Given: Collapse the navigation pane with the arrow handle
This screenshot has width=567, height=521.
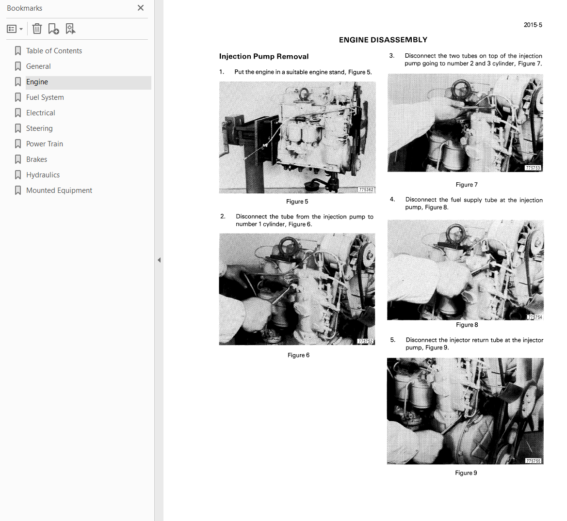Looking at the screenshot, I should [x=159, y=260].
